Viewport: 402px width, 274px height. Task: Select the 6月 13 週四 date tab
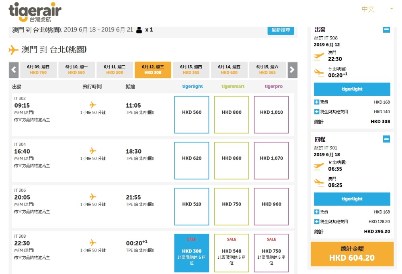coord(191,70)
